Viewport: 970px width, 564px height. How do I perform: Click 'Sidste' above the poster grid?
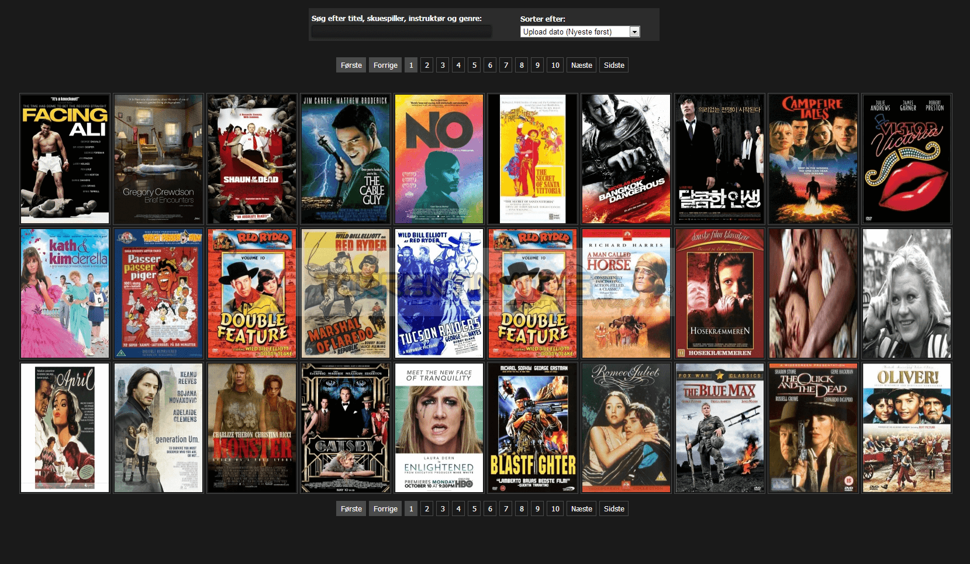pos(614,65)
